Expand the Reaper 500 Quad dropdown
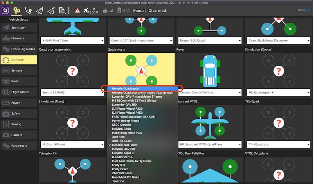This screenshot has width=313, height=184. click(210, 41)
